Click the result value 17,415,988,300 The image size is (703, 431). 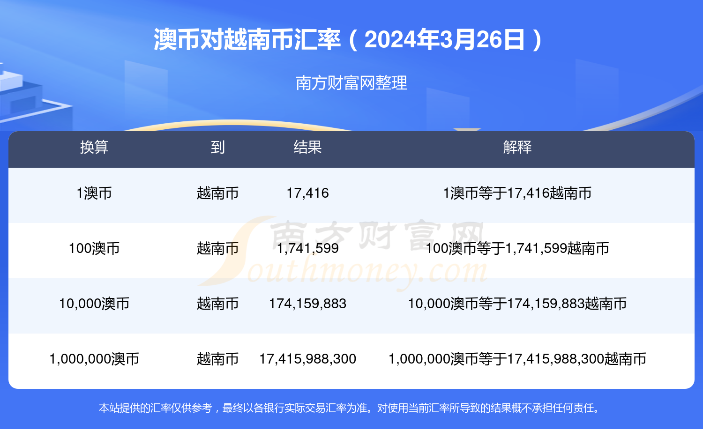point(307,359)
